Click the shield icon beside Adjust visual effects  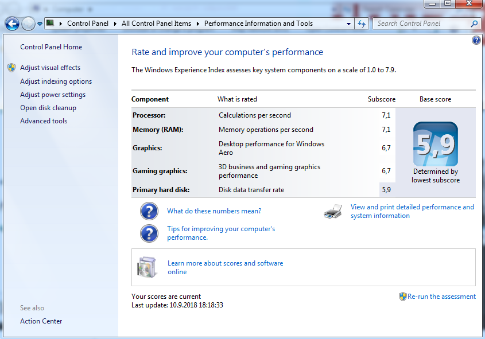[11, 68]
